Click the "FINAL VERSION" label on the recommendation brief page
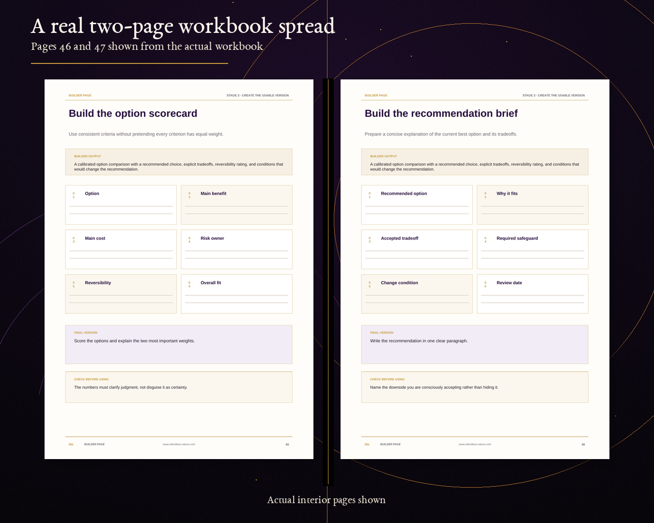 point(382,333)
